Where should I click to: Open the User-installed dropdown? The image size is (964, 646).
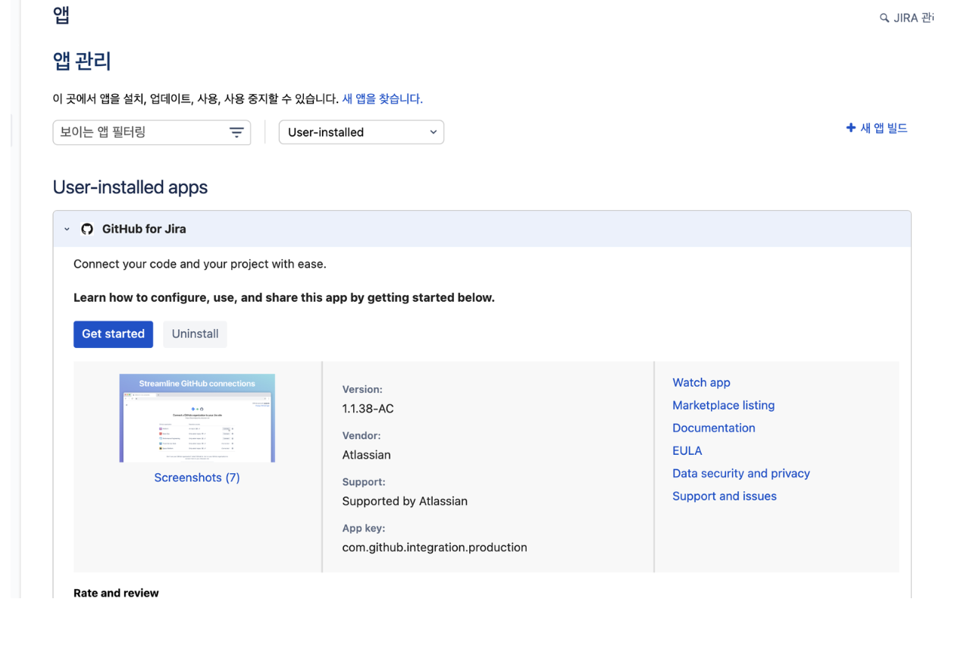point(361,132)
